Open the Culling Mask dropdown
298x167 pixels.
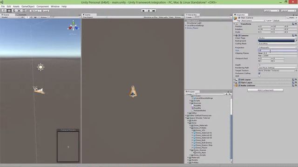[278, 44]
